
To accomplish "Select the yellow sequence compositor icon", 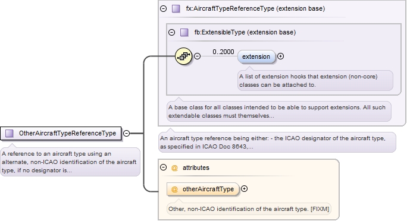I will tap(183, 56).
